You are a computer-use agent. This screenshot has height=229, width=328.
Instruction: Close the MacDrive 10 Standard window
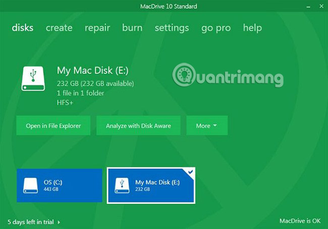(x=321, y=6)
